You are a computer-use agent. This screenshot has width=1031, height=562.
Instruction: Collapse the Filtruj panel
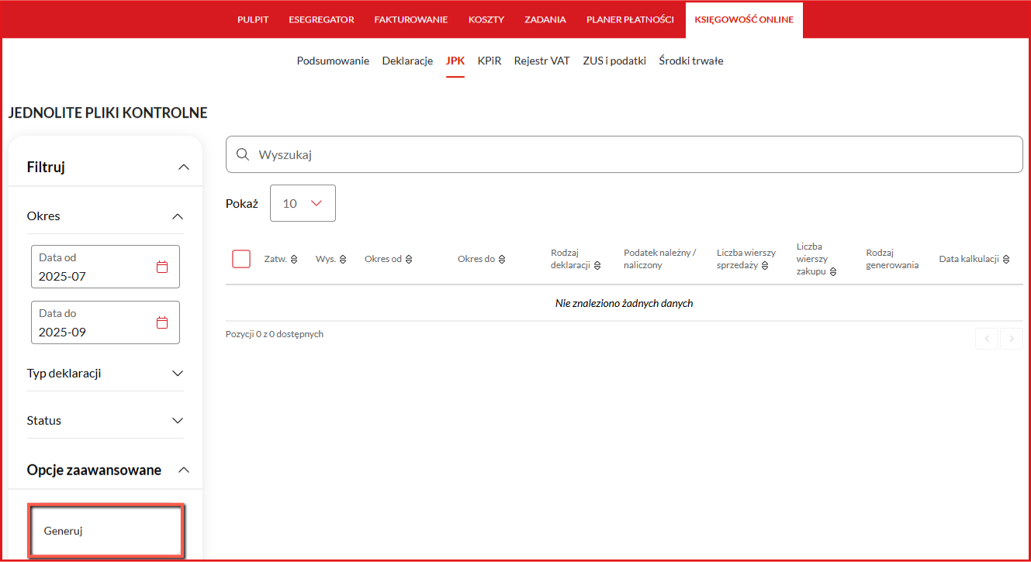click(183, 167)
